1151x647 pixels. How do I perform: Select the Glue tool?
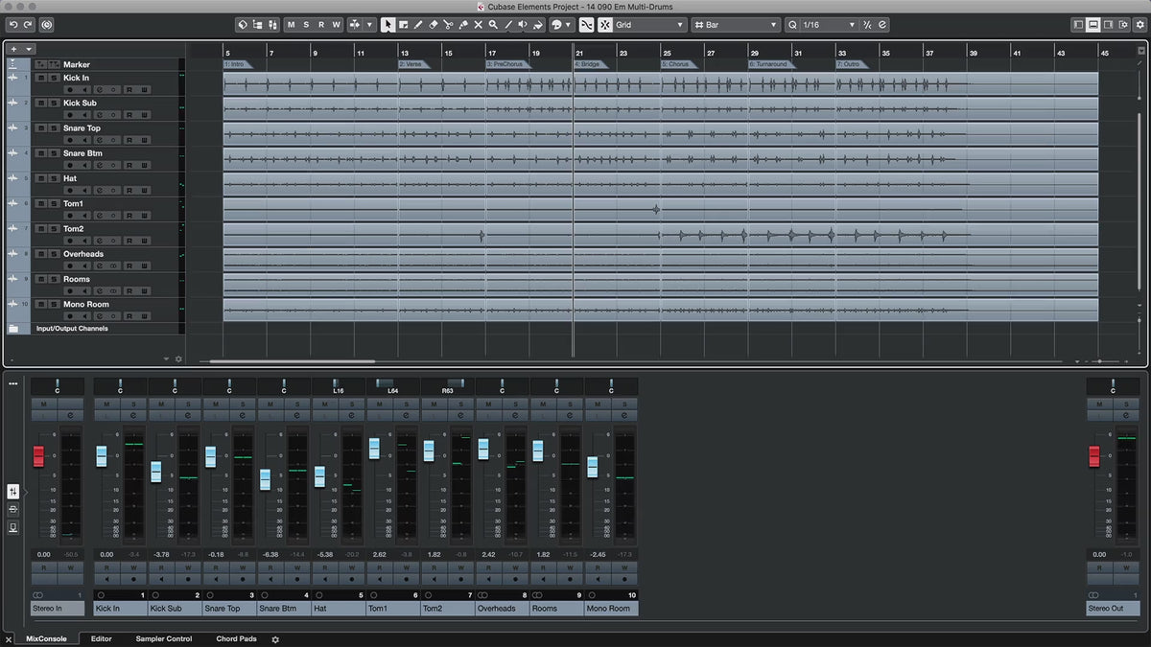pos(463,25)
